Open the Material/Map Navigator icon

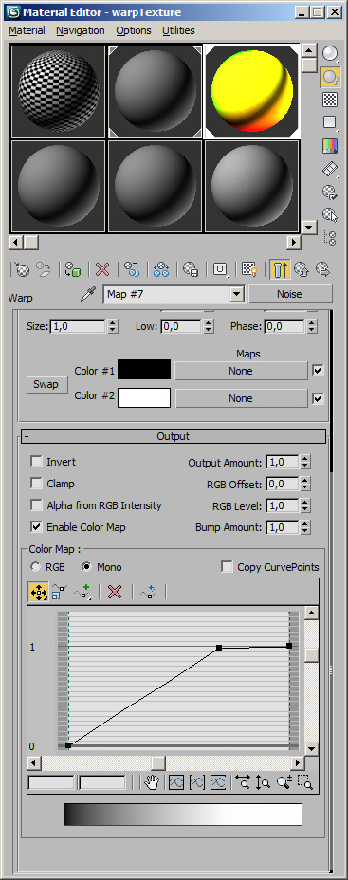330,237
